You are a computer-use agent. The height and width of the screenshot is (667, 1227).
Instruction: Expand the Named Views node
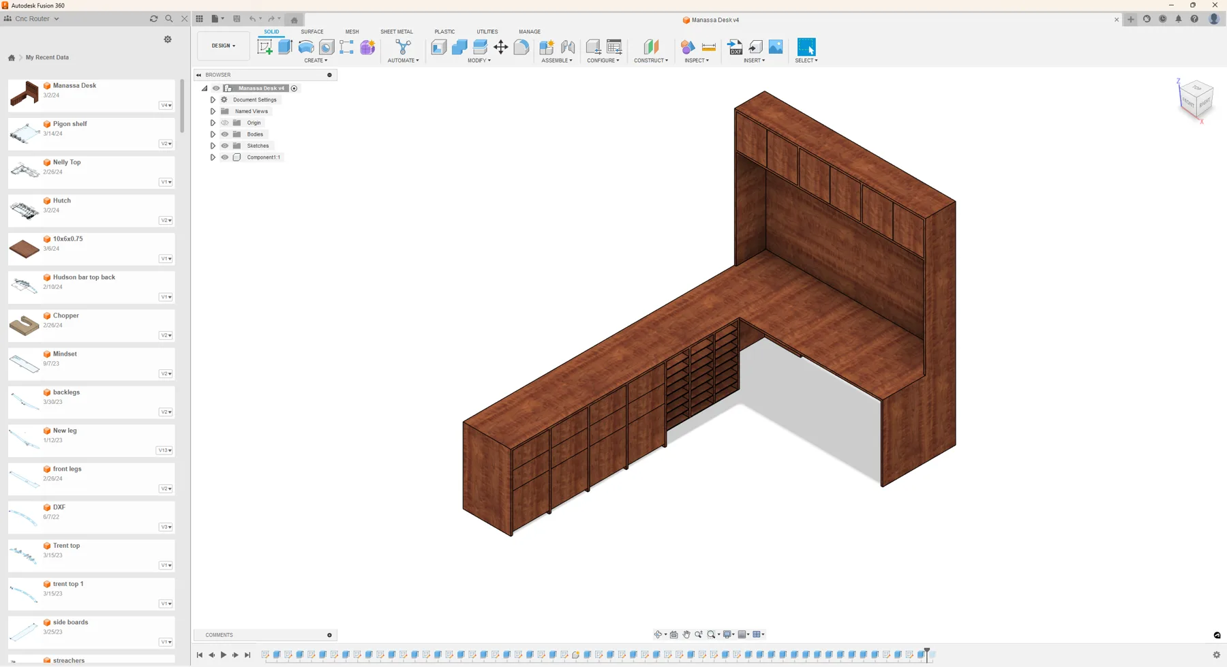coord(213,112)
